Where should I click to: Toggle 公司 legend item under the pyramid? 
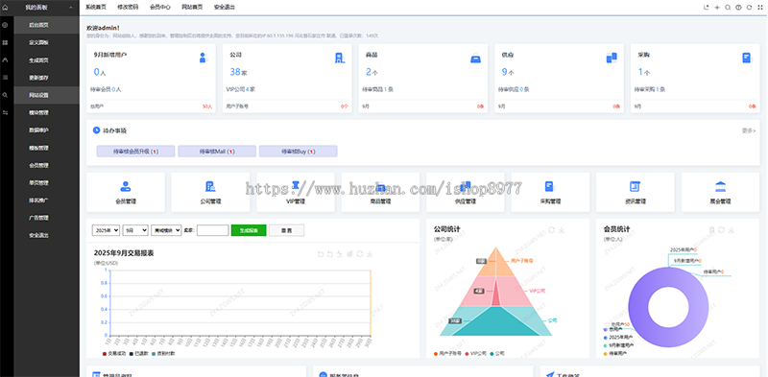pos(497,353)
